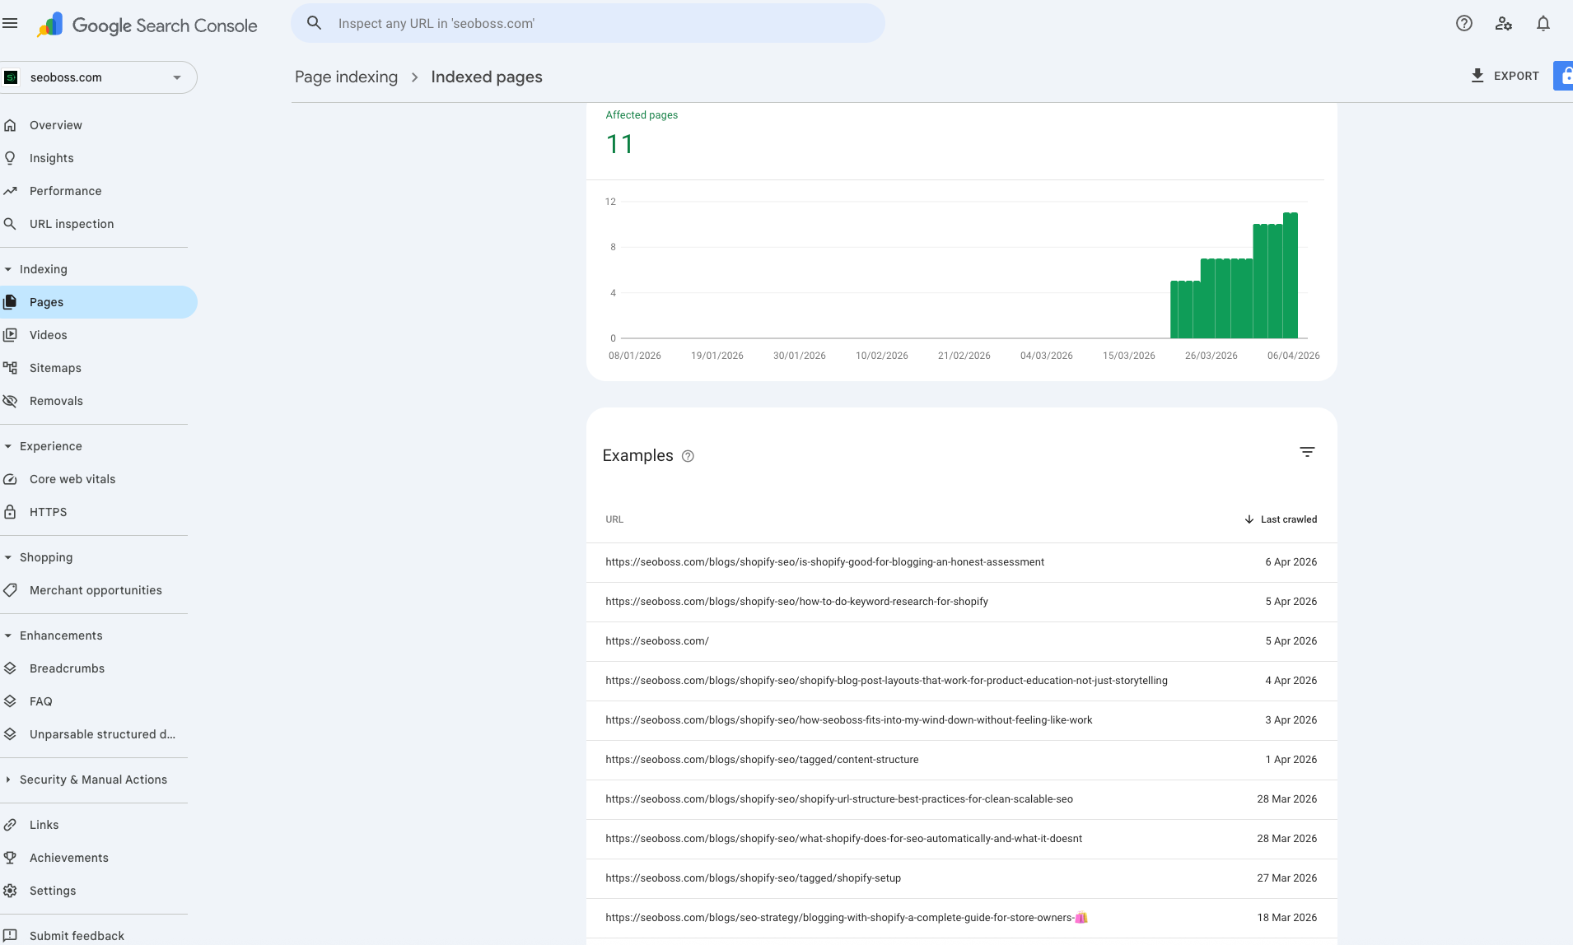
Task: Click the 6 Apr 2026 crawl date
Action: [x=1291, y=562]
